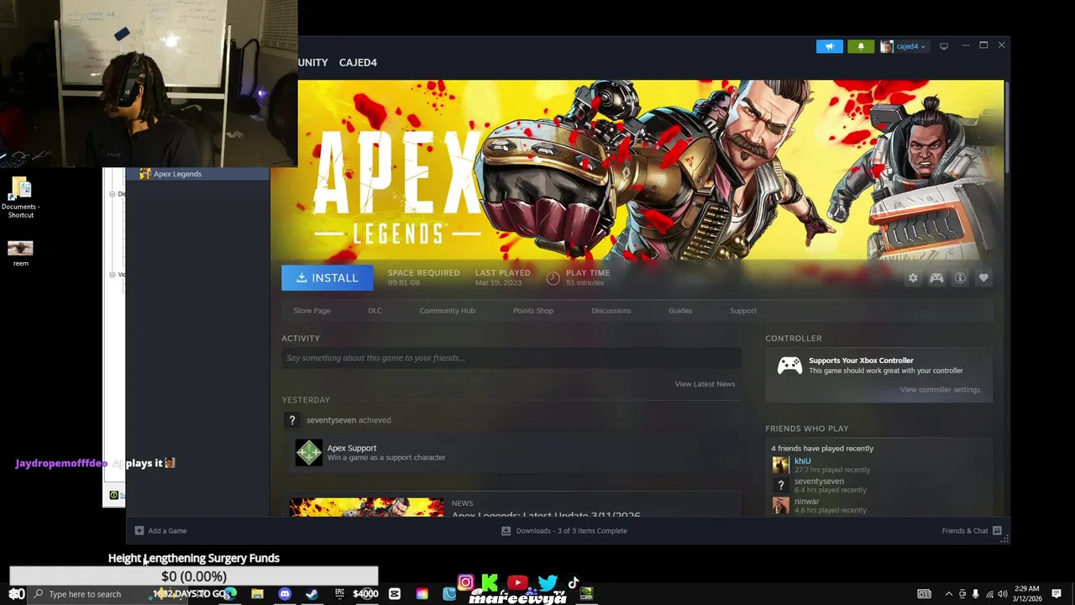Open the network icon in tray
Image resolution: width=1075 pixels, height=605 pixels.
(989, 594)
